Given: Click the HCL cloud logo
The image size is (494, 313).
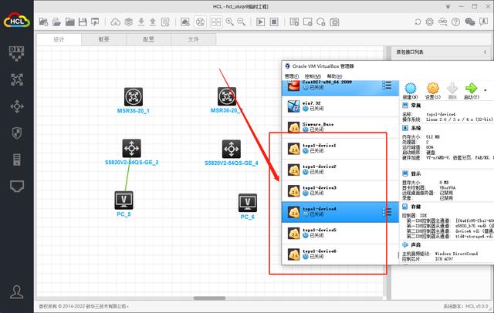Looking at the screenshot, I should pos(17,21).
